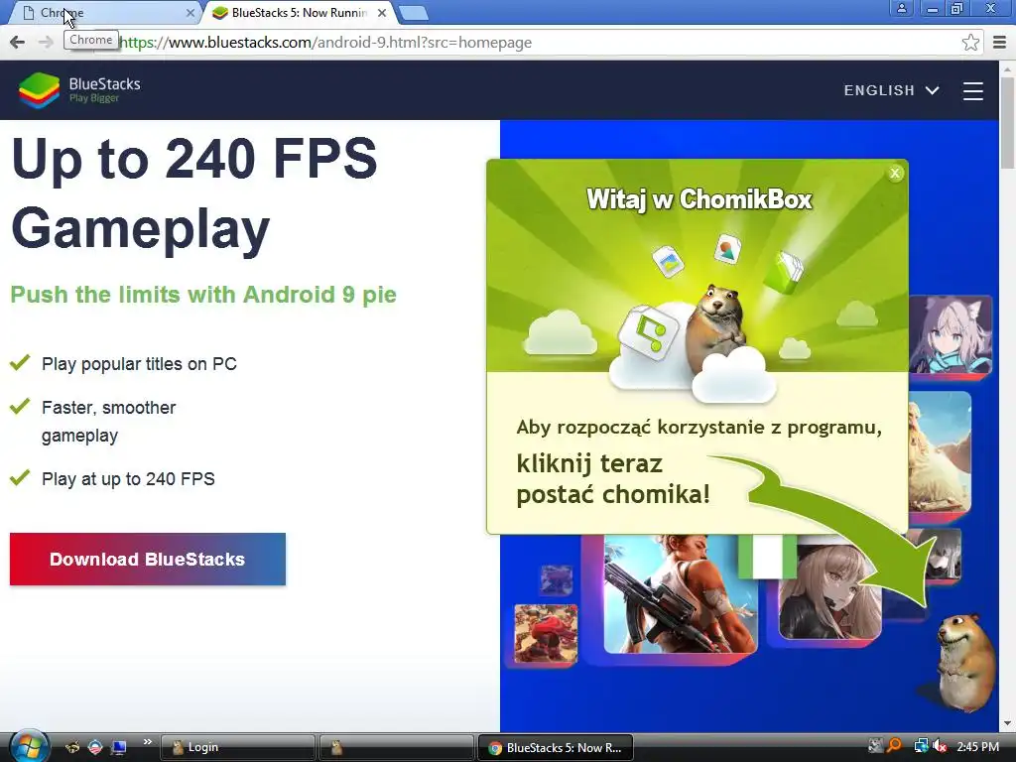
Task: Open the hamburger menu in BlueStacks header
Action: (972, 90)
